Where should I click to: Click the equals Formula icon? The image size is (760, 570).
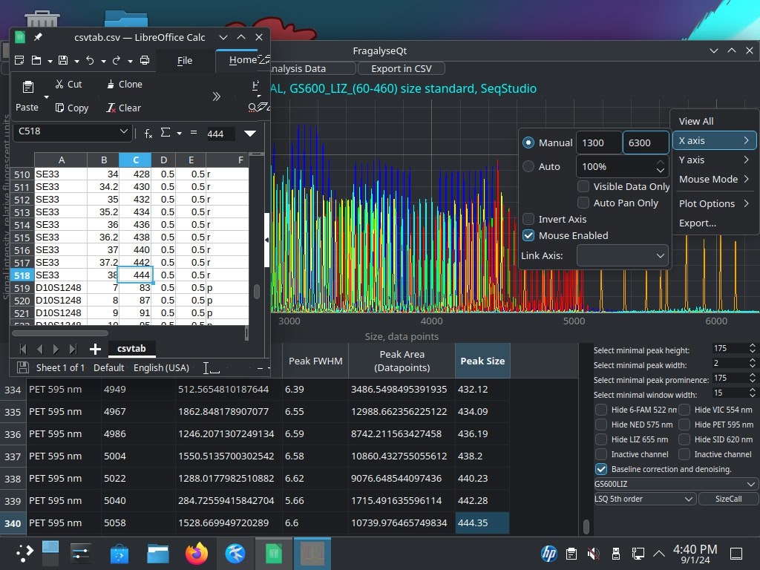coord(194,132)
